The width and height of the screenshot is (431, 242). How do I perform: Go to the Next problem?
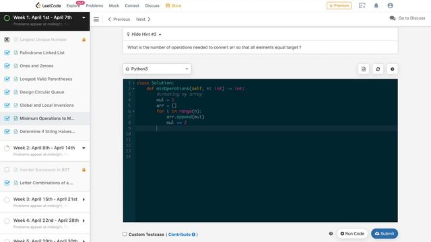(x=143, y=19)
